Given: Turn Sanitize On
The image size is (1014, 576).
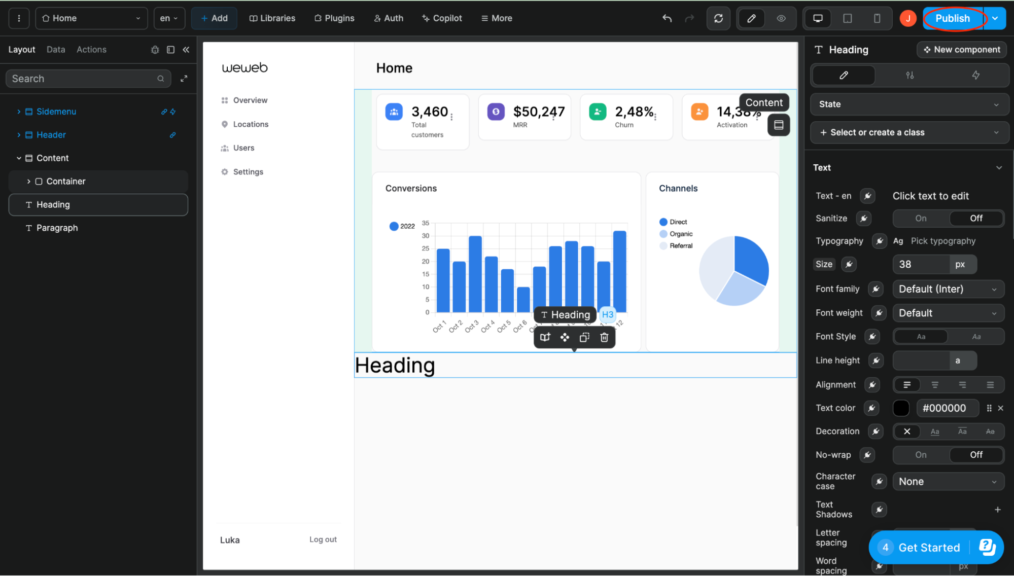Looking at the screenshot, I should coord(921,219).
